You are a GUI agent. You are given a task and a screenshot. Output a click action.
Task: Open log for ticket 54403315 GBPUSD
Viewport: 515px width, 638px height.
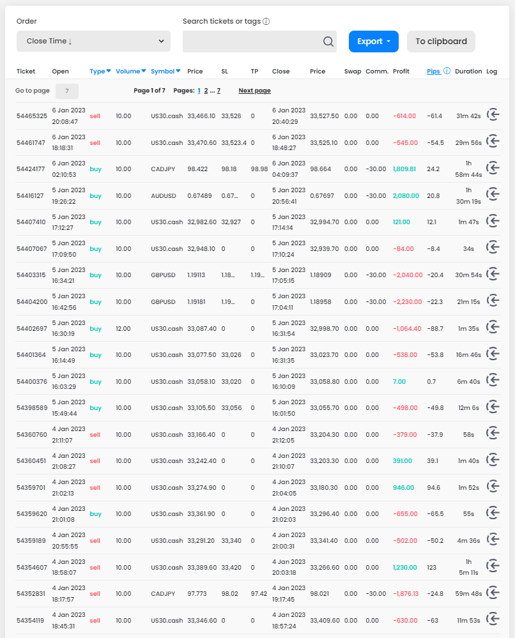(x=493, y=275)
